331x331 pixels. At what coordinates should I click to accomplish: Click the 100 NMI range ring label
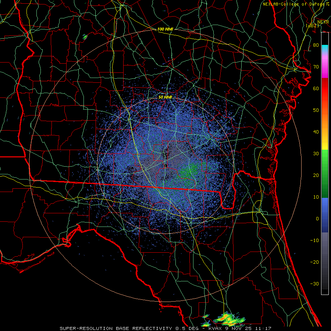(x=165, y=29)
